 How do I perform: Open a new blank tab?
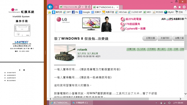pos(121,7)
